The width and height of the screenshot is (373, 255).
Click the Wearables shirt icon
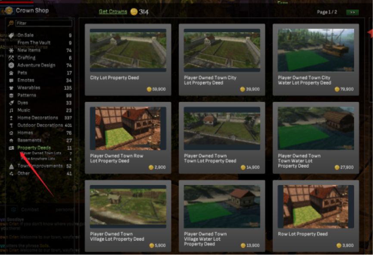pyautogui.click(x=11, y=88)
